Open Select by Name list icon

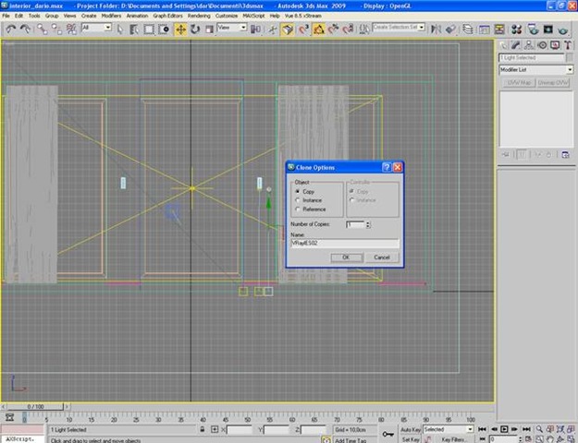click(134, 30)
